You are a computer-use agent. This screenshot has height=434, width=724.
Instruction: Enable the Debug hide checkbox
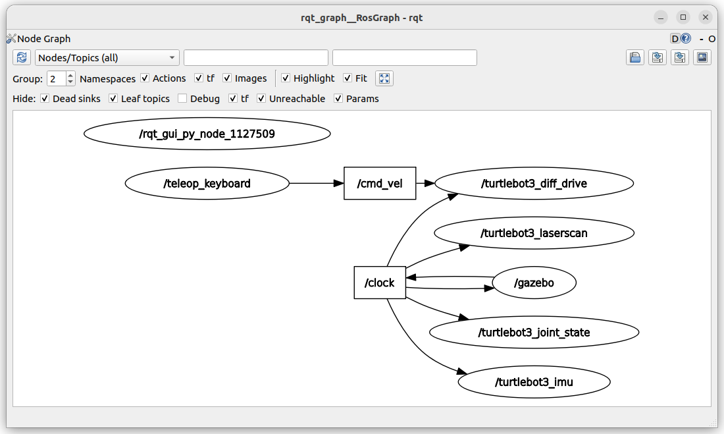[182, 98]
